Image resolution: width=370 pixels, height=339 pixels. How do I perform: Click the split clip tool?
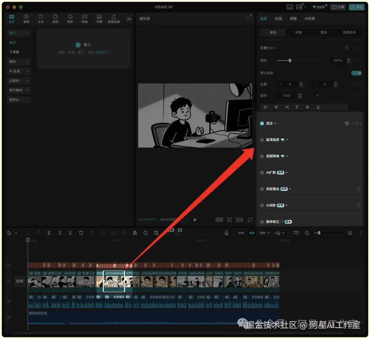pos(49,233)
